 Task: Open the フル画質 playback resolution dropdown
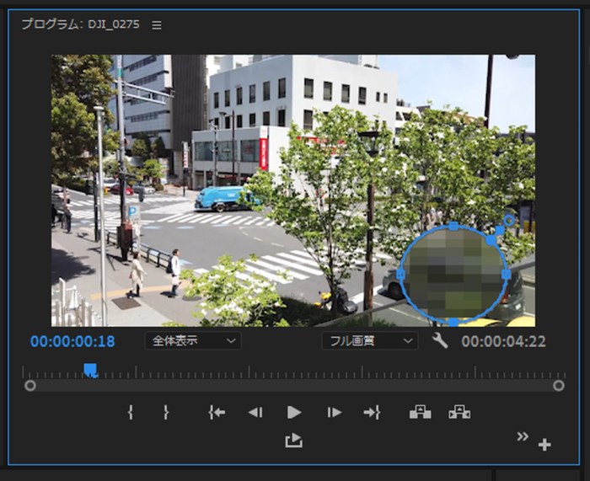point(370,340)
